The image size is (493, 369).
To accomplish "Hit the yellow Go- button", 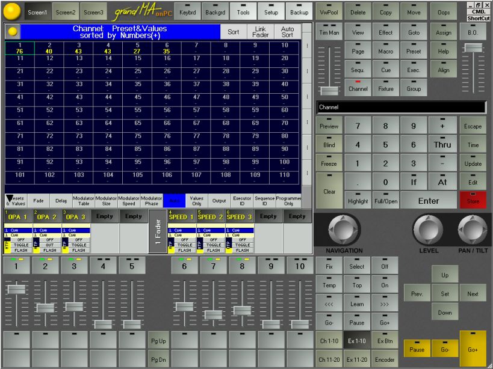I will click(x=445, y=349).
